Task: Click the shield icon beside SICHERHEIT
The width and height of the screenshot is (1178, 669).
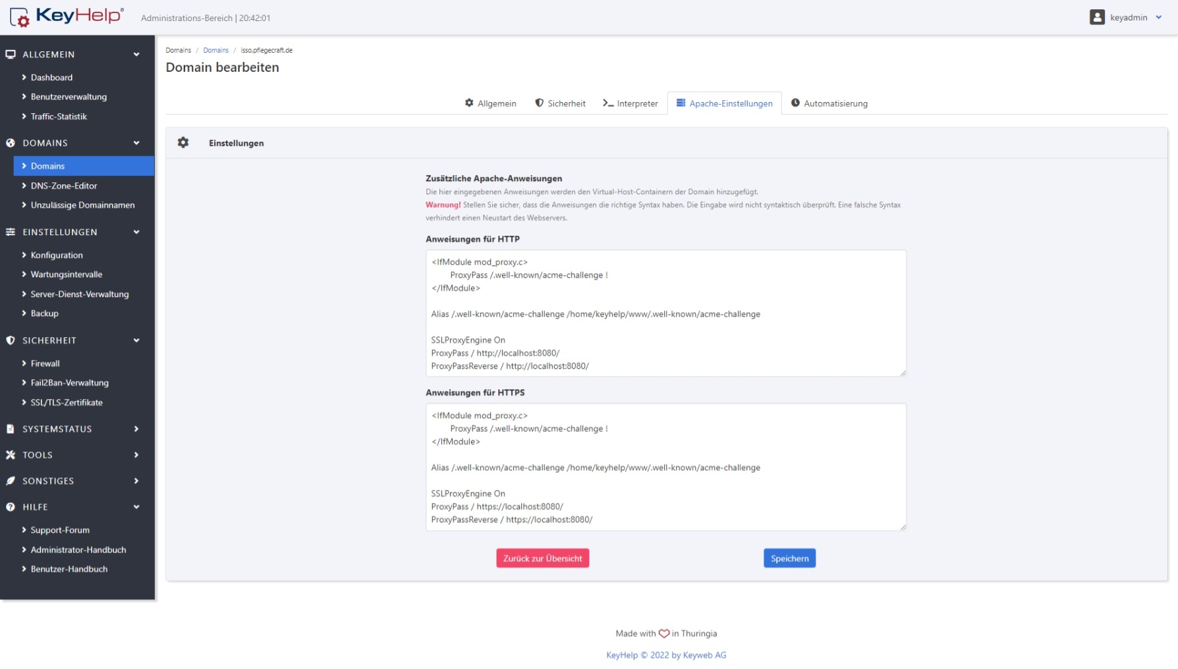Action: pos(11,340)
